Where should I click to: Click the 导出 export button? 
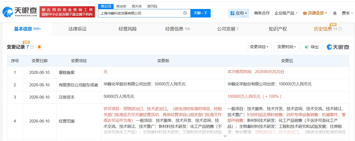tap(312, 47)
